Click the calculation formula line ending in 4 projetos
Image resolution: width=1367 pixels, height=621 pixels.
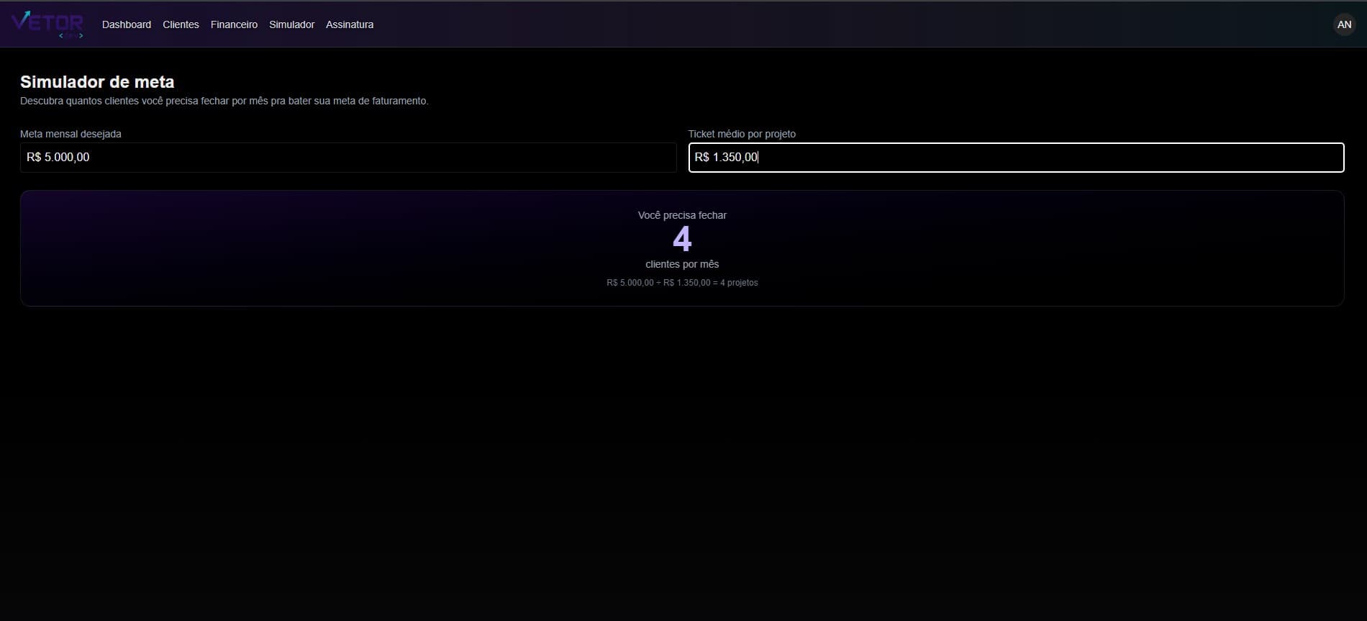[682, 283]
